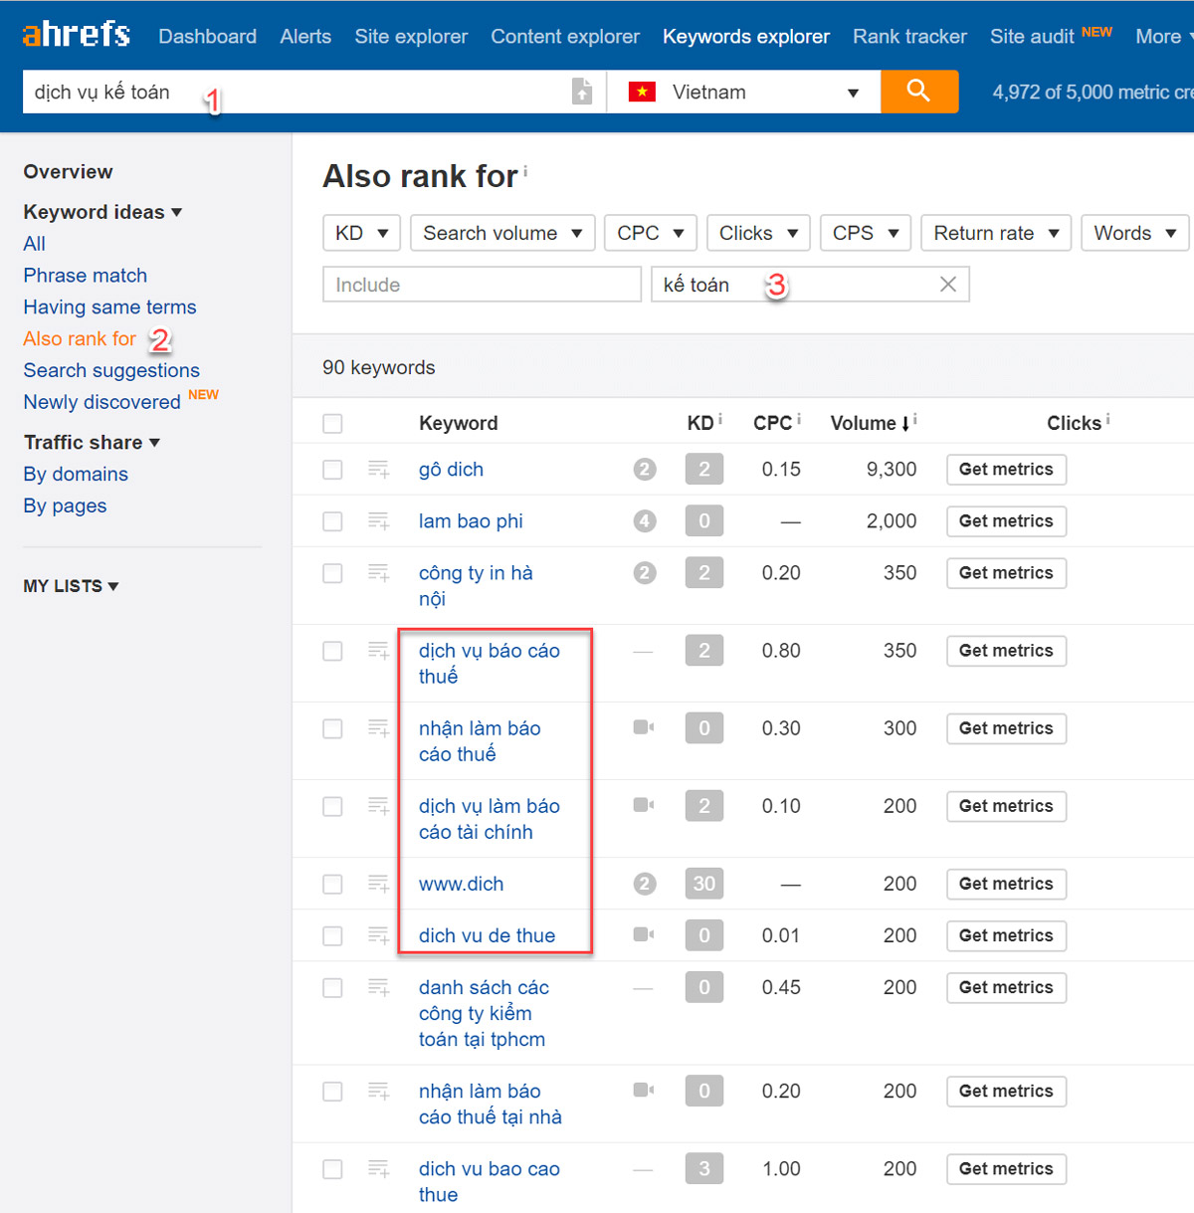Image resolution: width=1194 pixels, height=1213 pixels.
Task: Click SERP features badge for công ty in hà nội
Action: click(x=645, y=572)
